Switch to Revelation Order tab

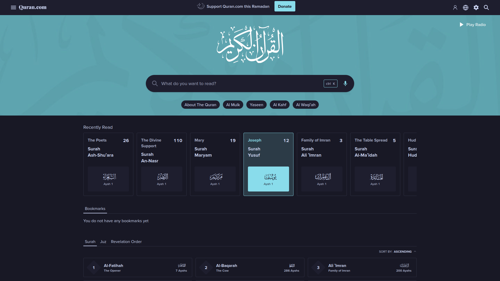click(126, 242)
